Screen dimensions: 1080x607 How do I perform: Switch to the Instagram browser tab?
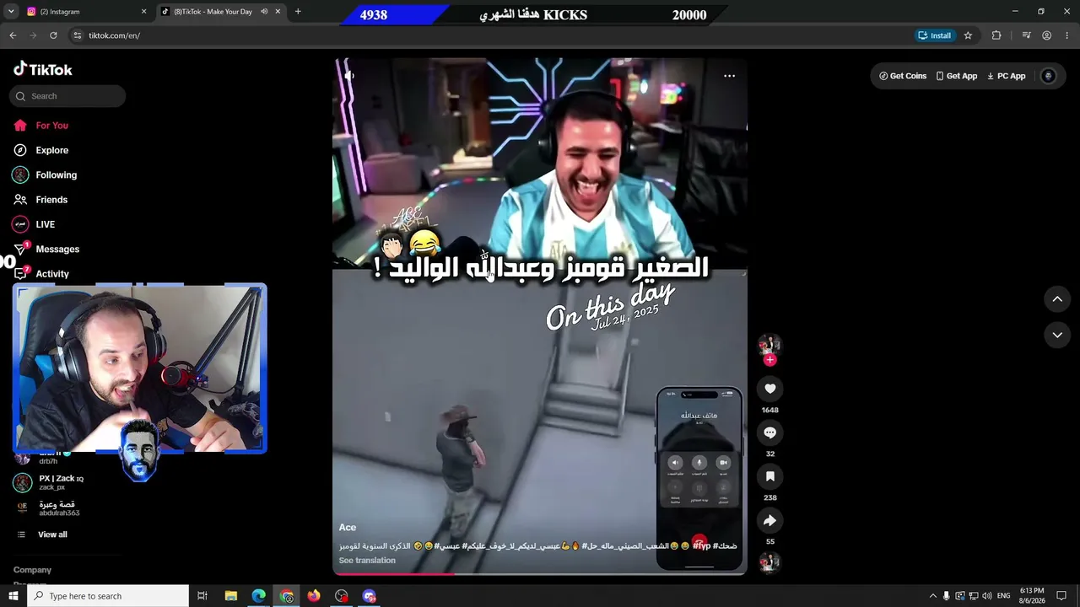[x=84, y=12]
